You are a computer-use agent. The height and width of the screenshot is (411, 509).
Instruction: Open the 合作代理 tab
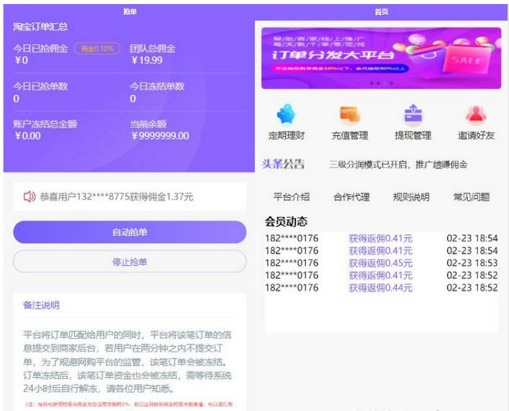click(x=351, y=197)
